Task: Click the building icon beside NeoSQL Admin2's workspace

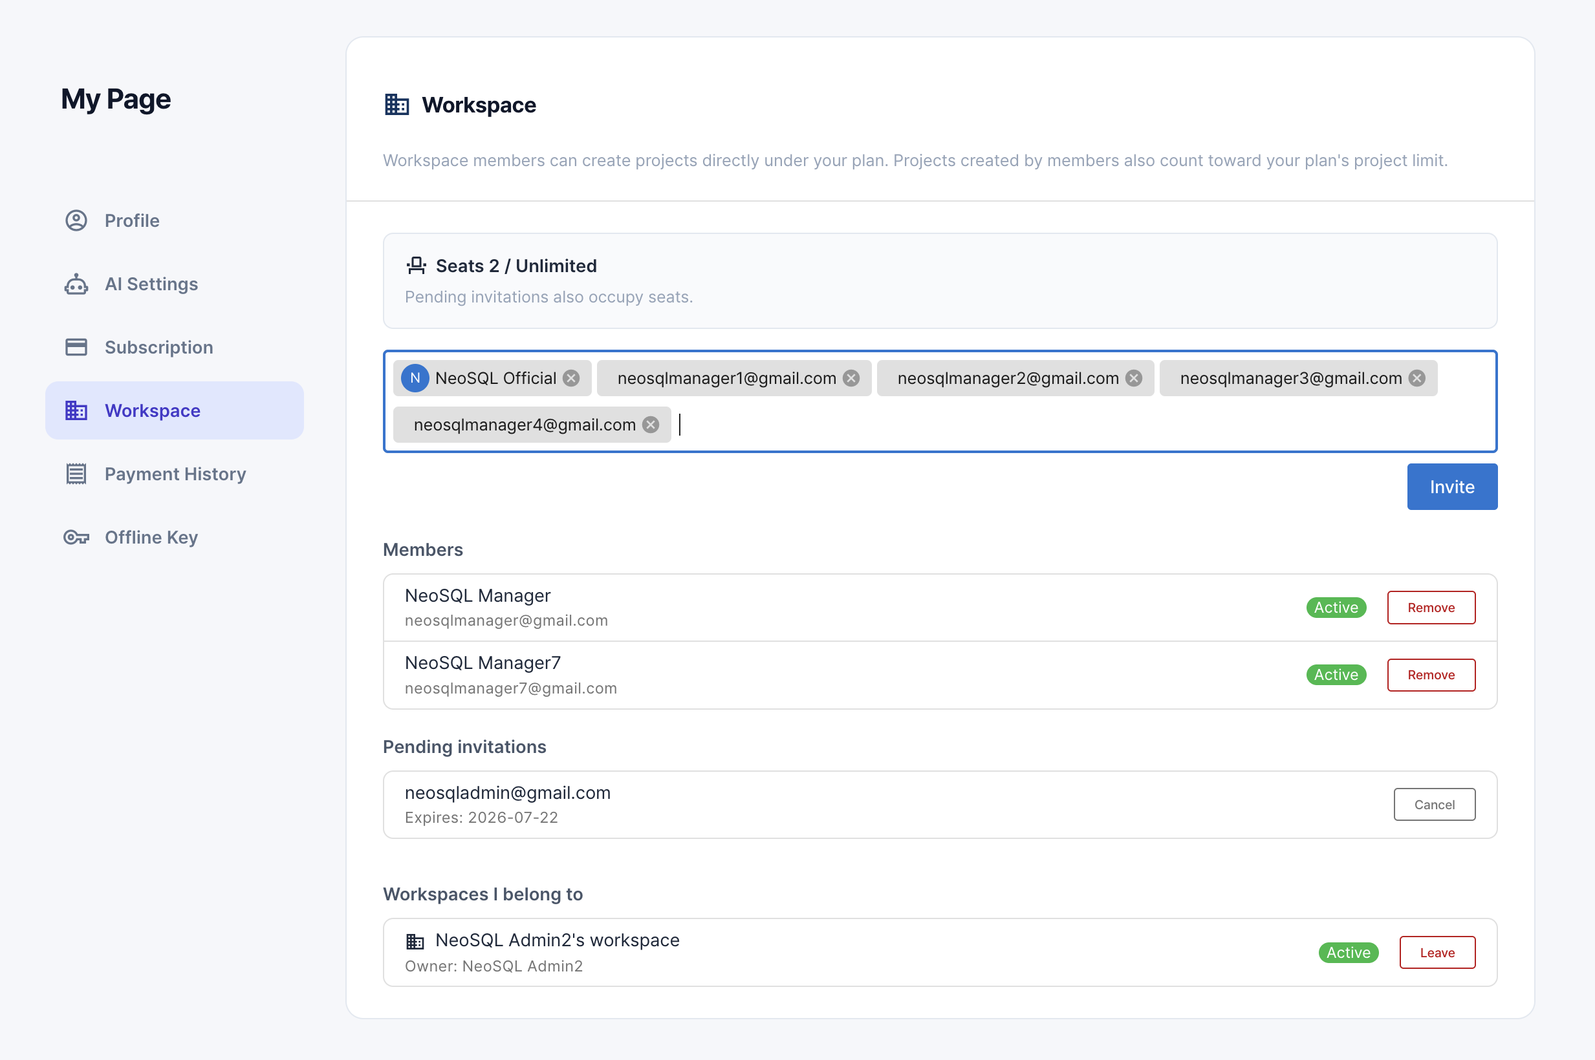Action: (x=415, y=941)
